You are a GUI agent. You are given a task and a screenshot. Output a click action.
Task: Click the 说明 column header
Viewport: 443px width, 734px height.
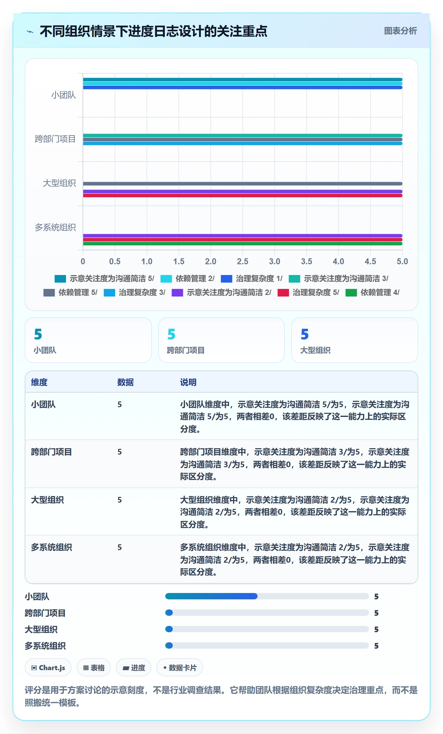click(x=188, y=382)
